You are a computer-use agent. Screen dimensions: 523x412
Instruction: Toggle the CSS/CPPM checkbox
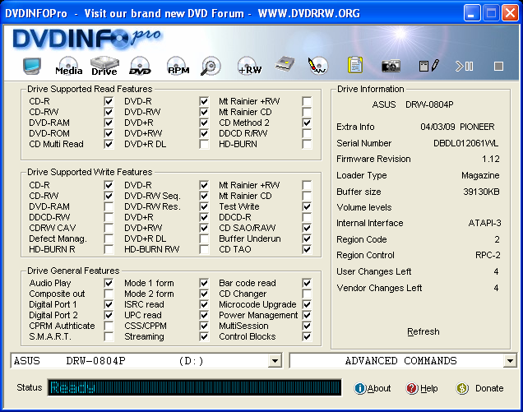coord(204,326)
